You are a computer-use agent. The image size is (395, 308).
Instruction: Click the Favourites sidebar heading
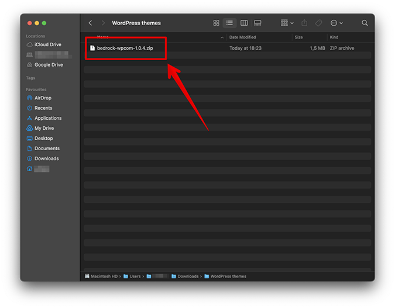pos(36,89)
